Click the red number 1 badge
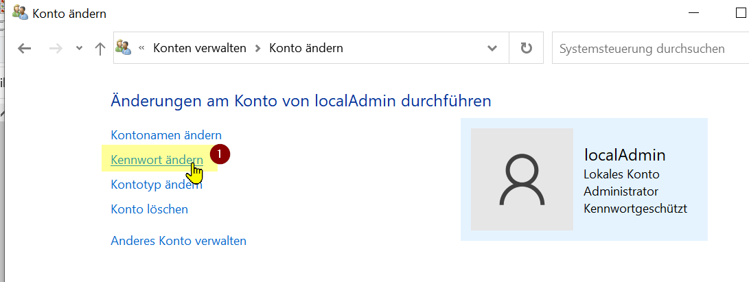 click(220, 154)
